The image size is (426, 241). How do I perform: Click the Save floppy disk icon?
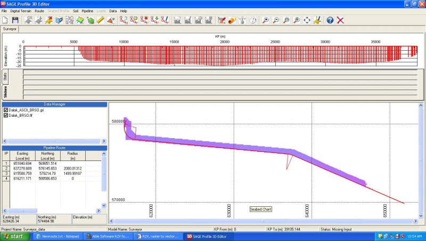(15, 20)
